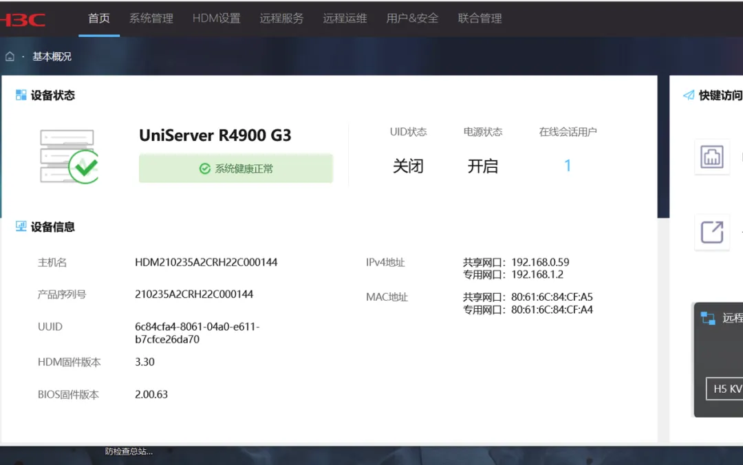
Task: Click the 快键访问 paper plane icon
Action: pyautogui.click(x=689, y=96)
